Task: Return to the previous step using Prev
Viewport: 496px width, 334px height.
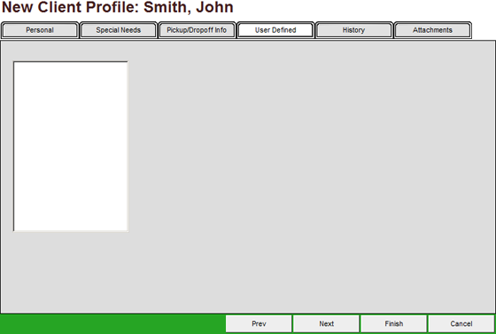Action: click(x=259, y=324)
